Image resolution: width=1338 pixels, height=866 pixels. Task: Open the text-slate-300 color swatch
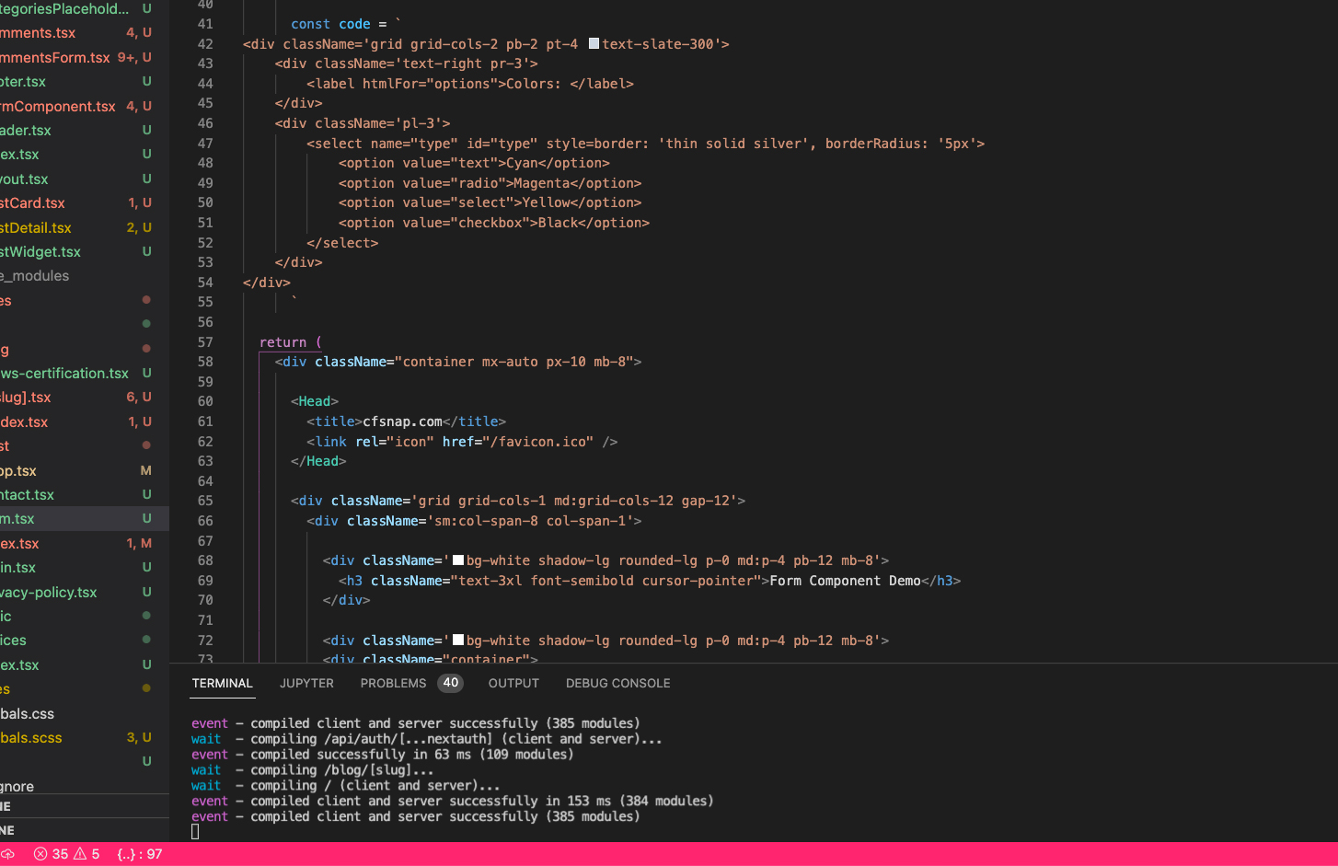(594, 43)
